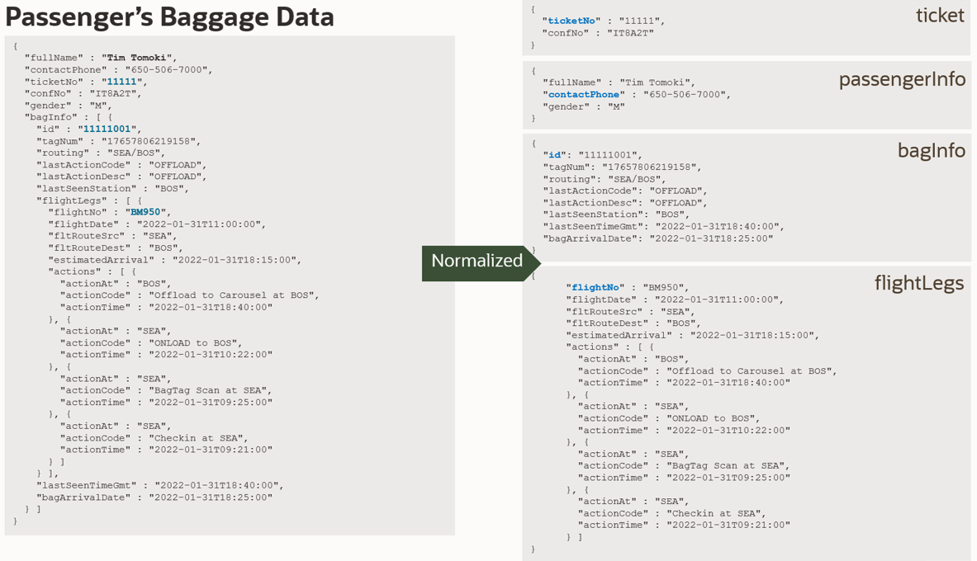Click bagArrivalDate line in bagInfo panel
This screenshot has height=561, width=977.
click(657, 238)
